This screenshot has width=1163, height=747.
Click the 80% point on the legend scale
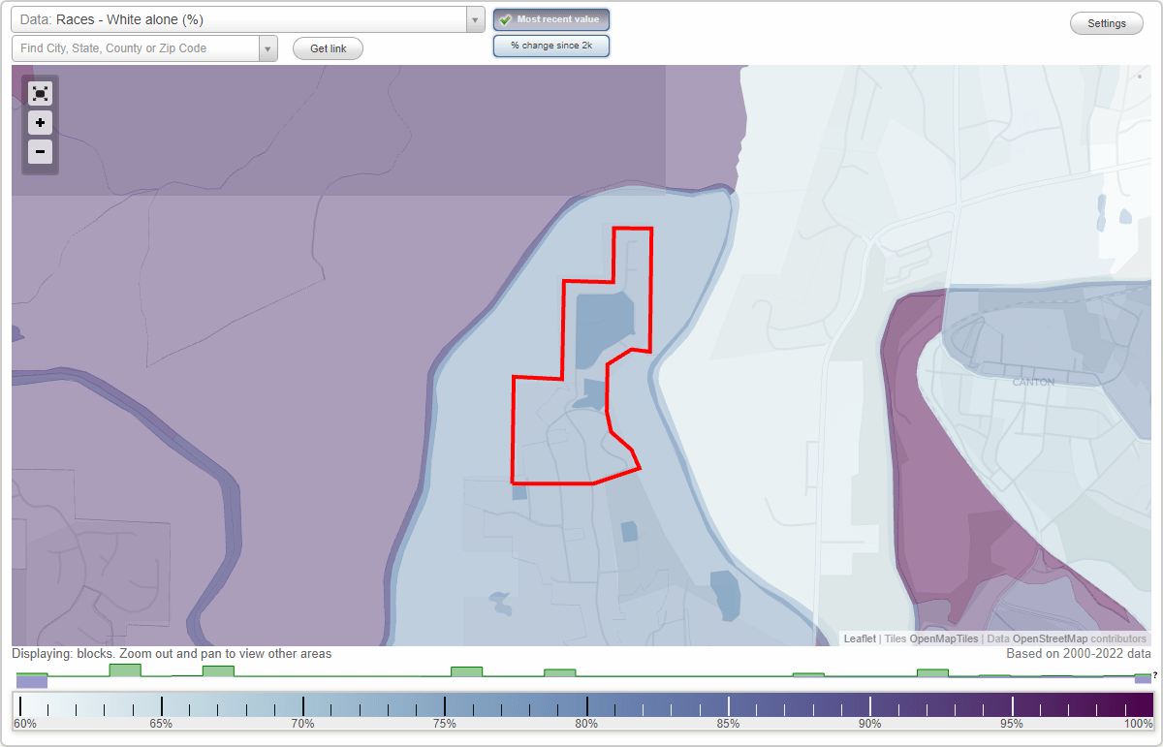[x=586, y=724]
